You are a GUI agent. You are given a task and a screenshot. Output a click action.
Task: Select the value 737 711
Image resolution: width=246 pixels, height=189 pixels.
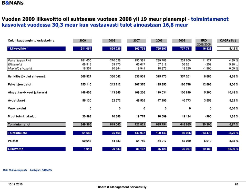point(182,49)
